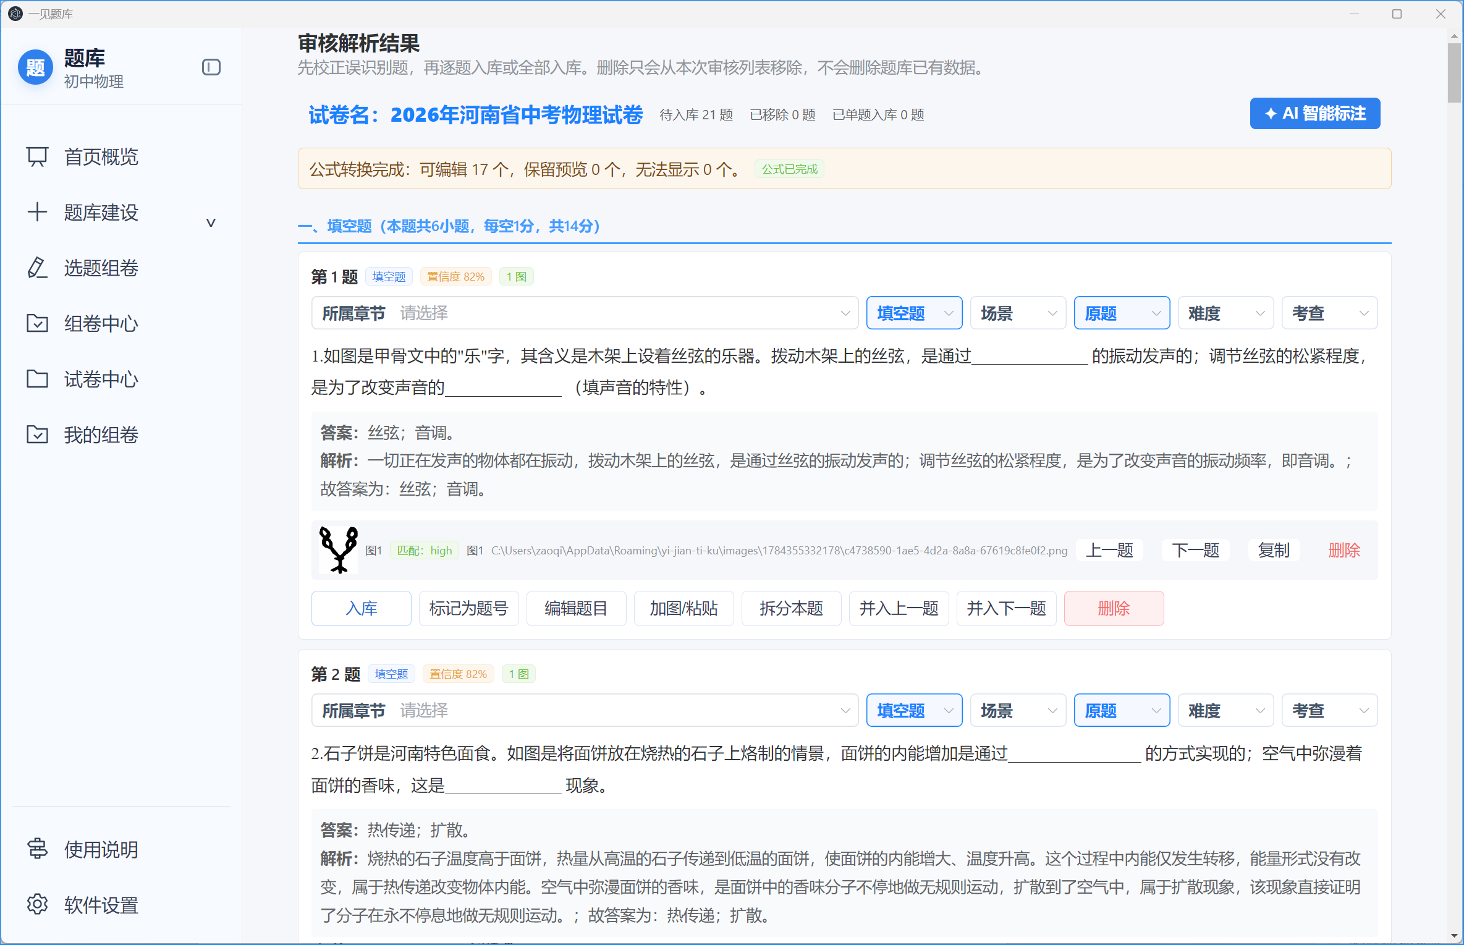Click the folder icon for 我的组卷
The image size is (1464, 945).
(37, 434)
